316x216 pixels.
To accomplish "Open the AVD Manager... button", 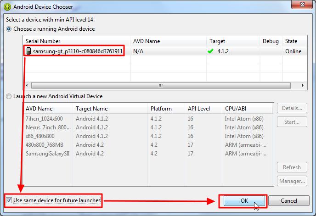I will click(292, 181).
